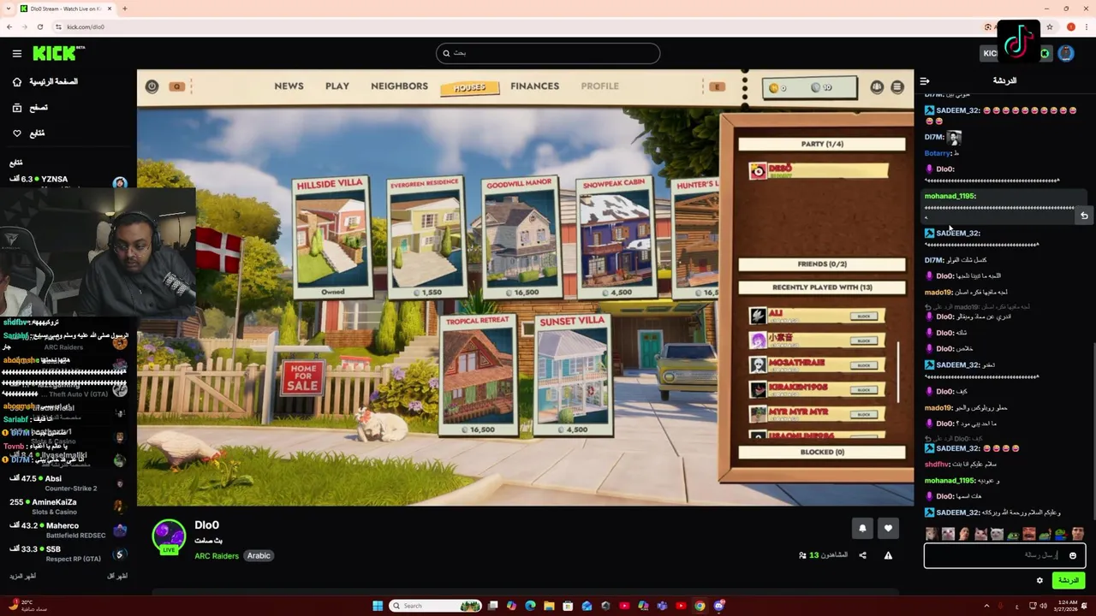
Task: Open the user profile avatar
Action: pos(1066,53)
